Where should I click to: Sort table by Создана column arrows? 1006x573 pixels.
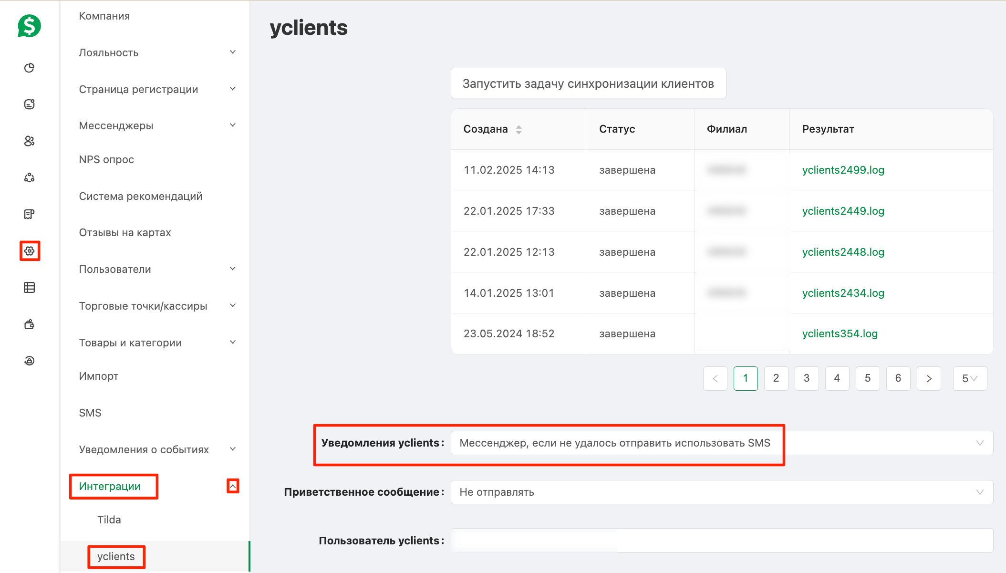tap(519, 129)
